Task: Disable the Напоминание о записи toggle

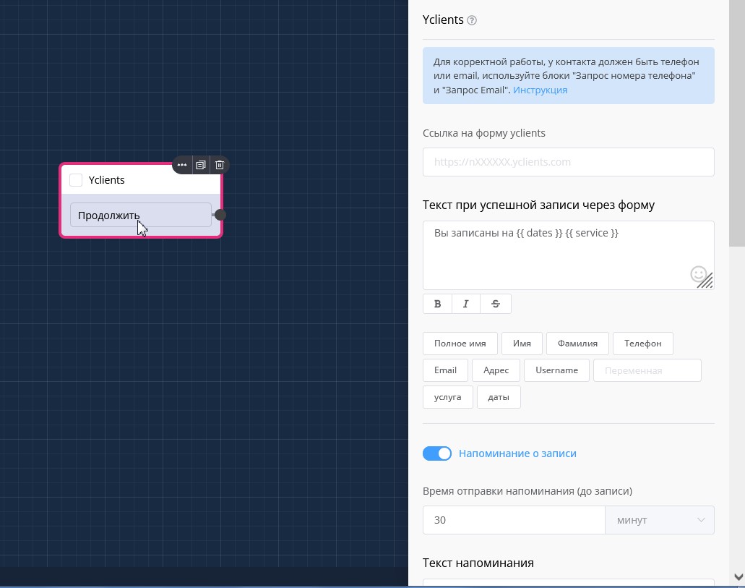Action: pos(437,453)
